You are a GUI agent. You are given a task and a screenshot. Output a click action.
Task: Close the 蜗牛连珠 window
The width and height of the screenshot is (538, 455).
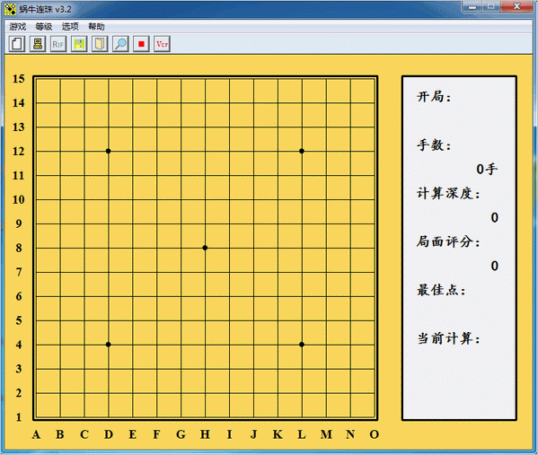click(516, 7)
